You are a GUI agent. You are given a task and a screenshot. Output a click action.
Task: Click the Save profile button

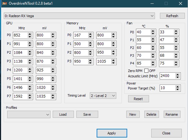[x=87, y=114]
